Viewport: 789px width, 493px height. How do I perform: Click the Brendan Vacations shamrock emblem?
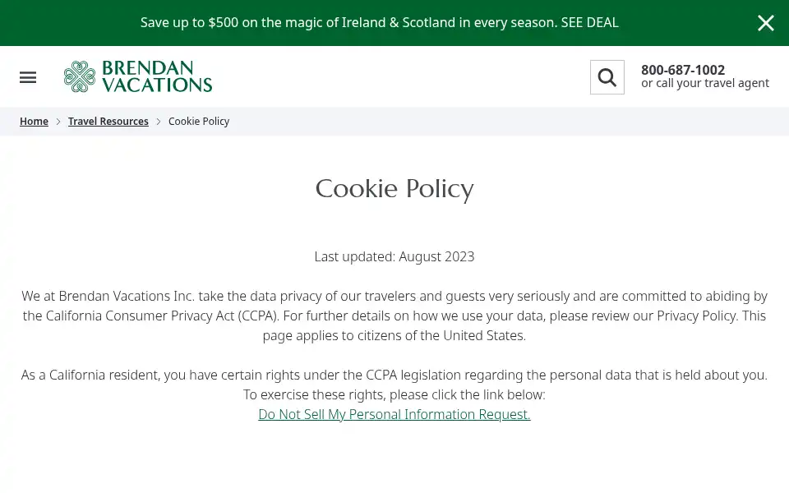(80, 76)
